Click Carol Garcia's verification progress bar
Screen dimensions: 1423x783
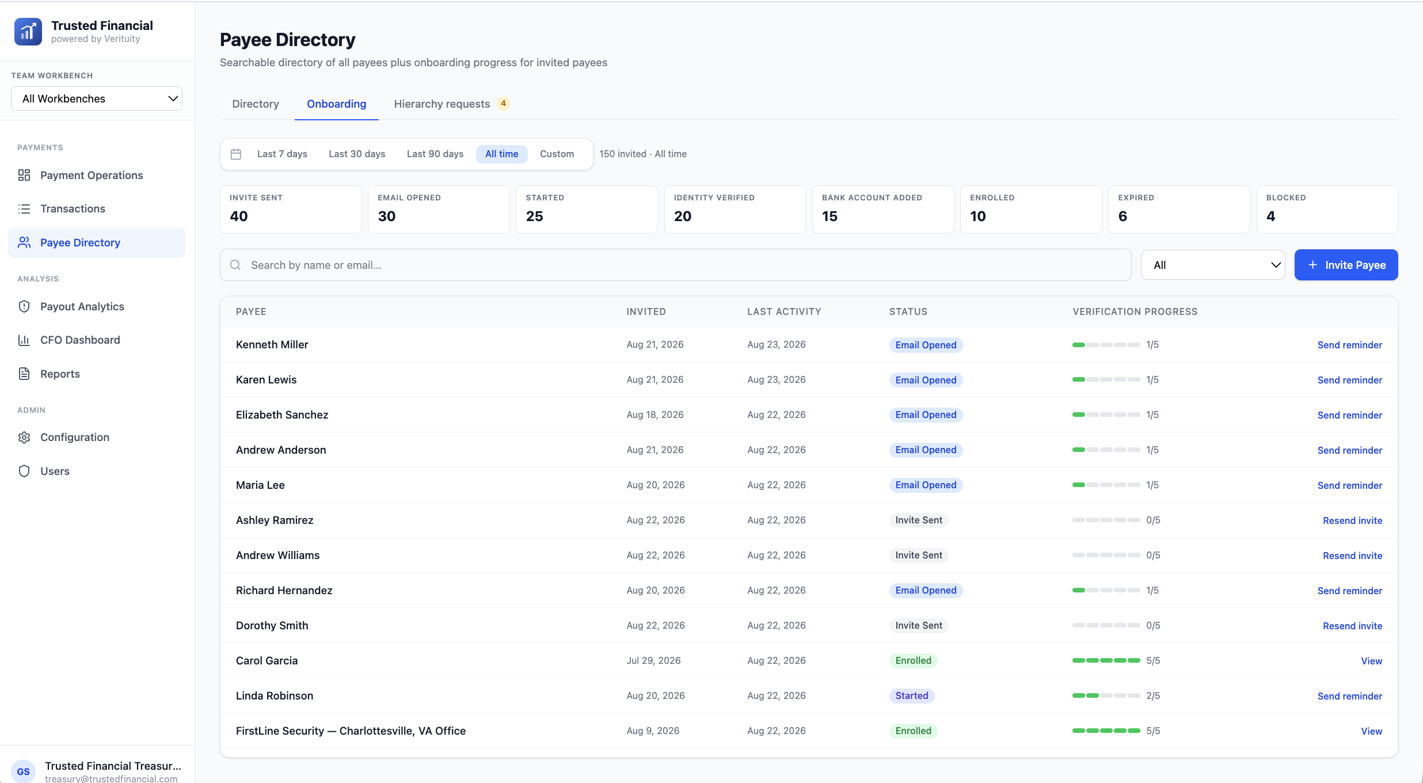(1106, 660)
